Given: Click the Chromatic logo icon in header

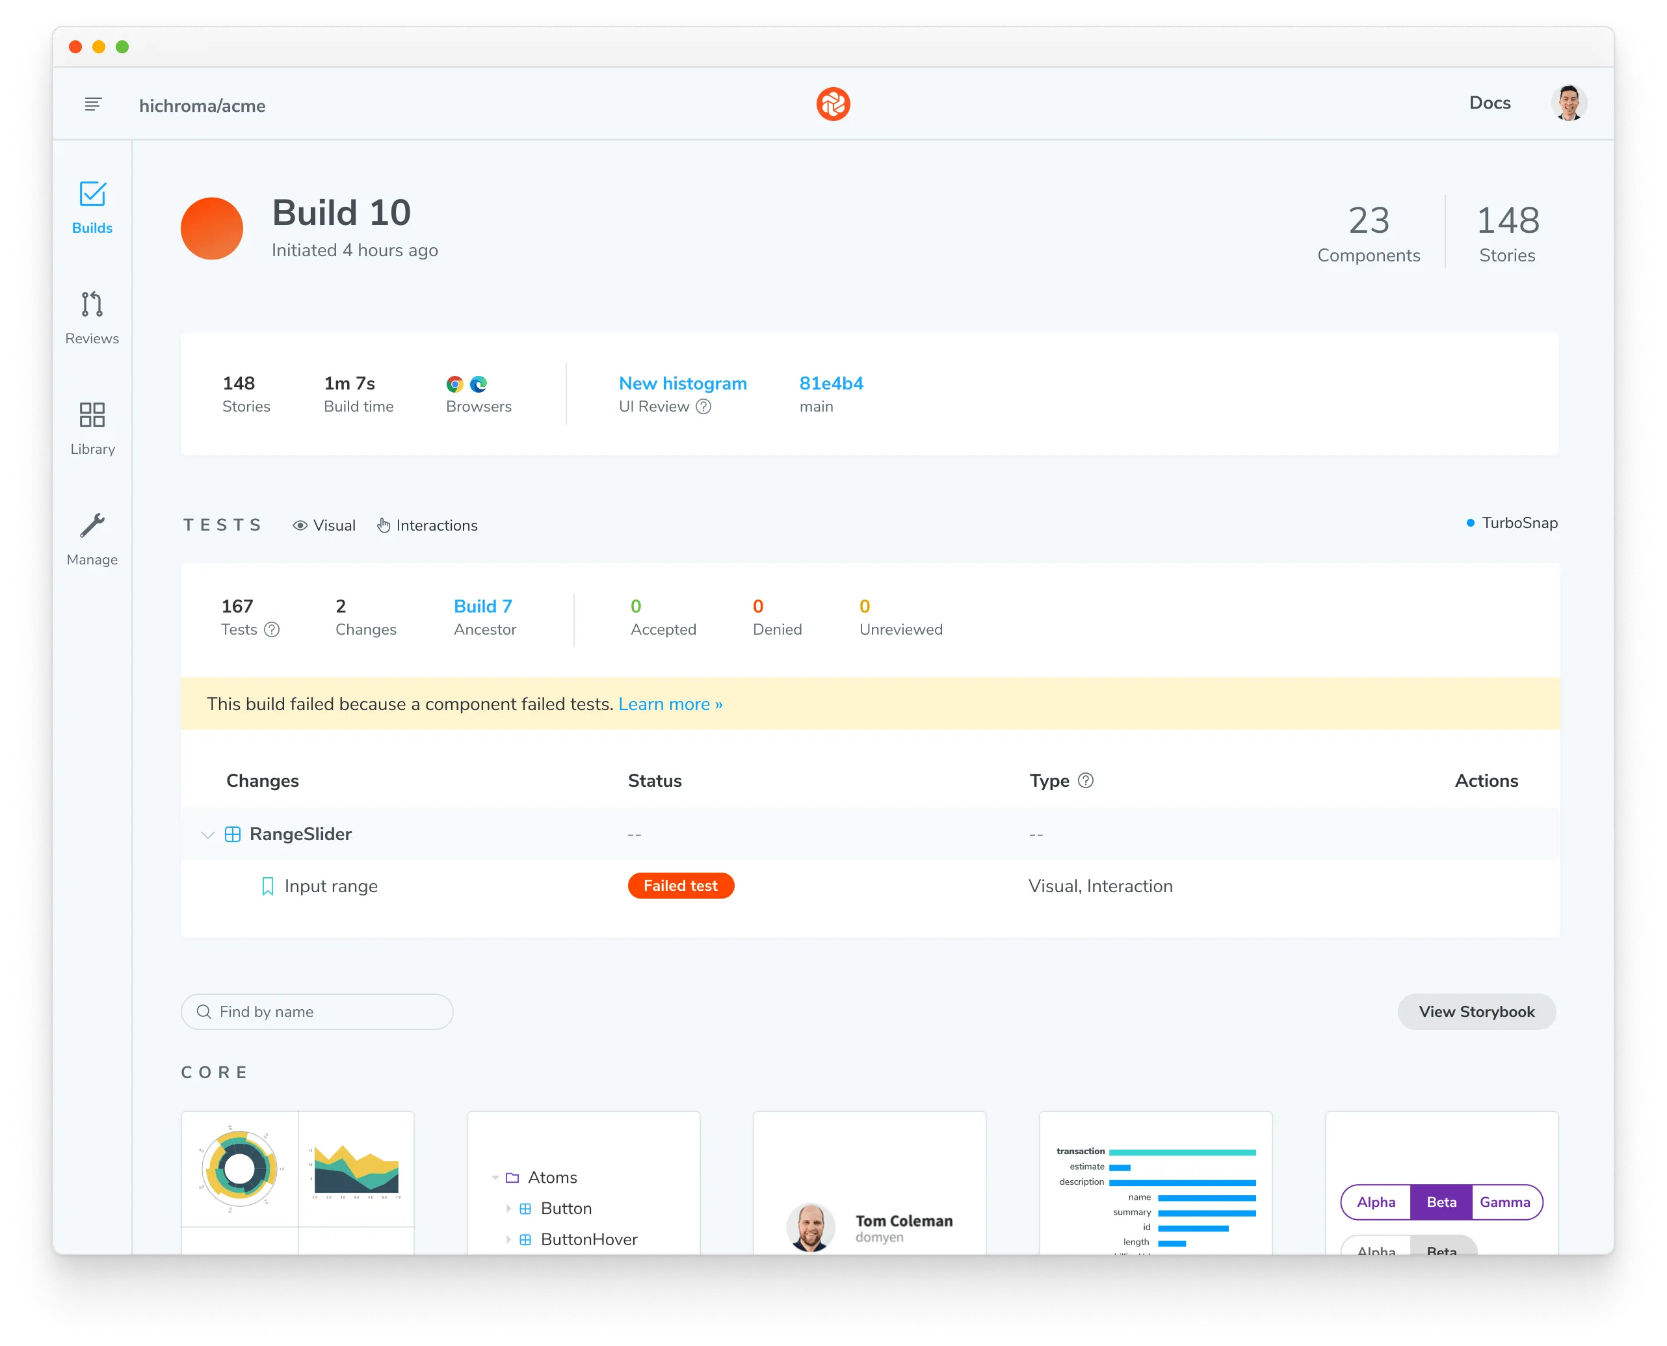Looking at the screenshot, I should (835, 106).
